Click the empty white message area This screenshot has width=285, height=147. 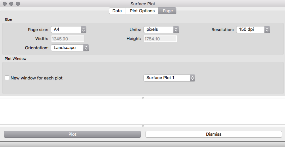tap(142, 111)
